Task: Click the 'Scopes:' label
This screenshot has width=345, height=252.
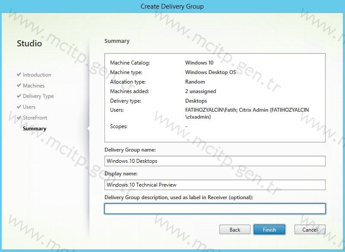Action: click(x=119, y=126)
